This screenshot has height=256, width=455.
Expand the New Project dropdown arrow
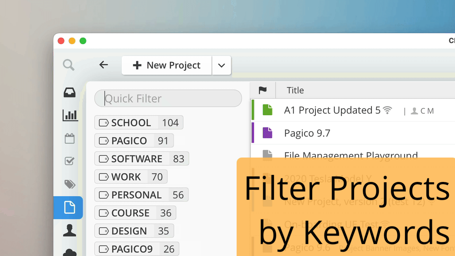[221, 65]
